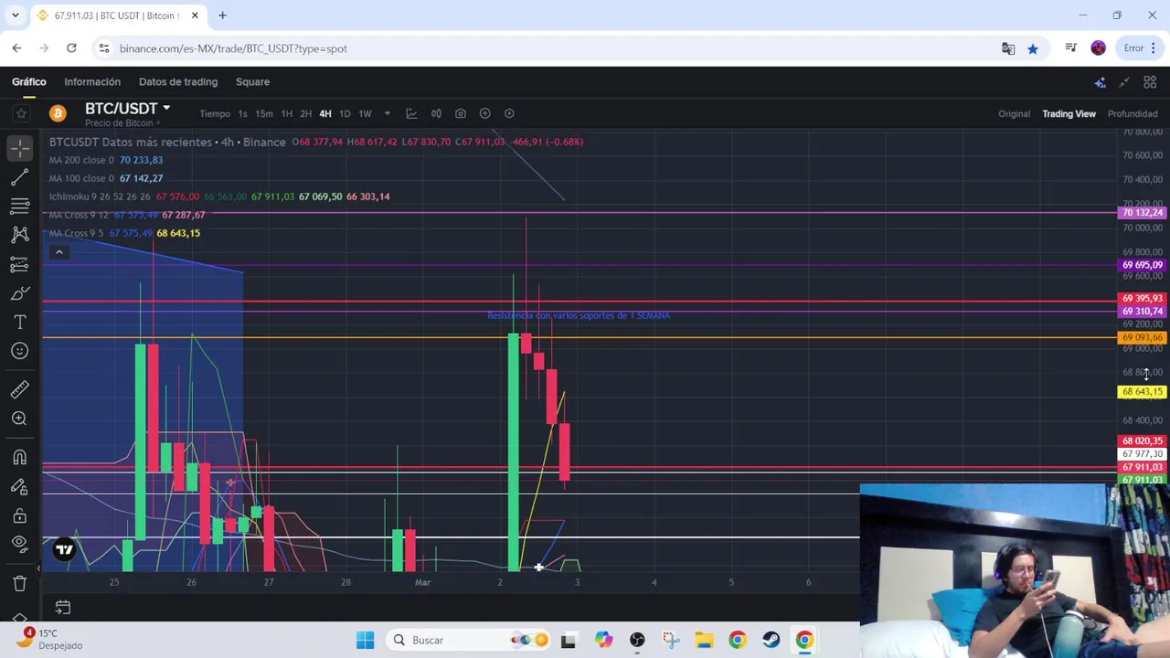
Task: Open the Fibonacci retracement lines tool
Action: (x=19, y=206)
